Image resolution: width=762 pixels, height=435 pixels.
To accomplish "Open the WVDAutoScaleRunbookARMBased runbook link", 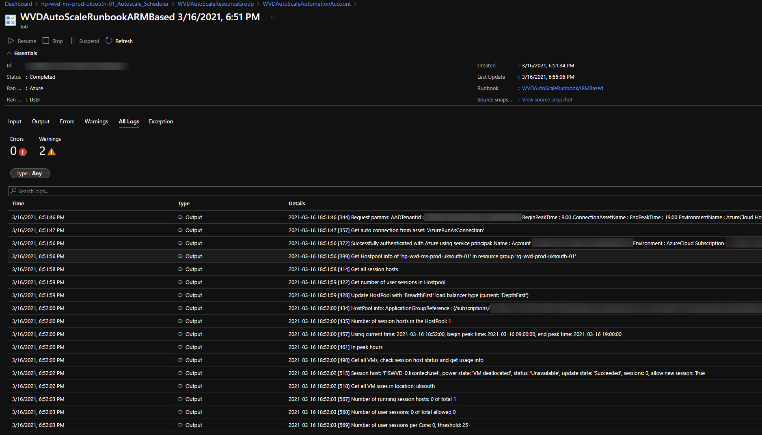I will (562, 88).
